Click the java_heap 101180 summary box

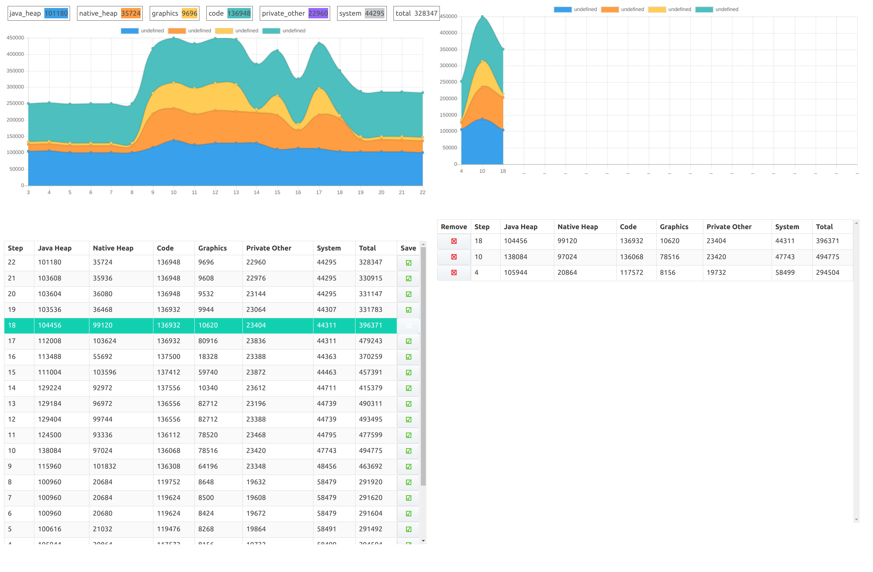[39, 14]
